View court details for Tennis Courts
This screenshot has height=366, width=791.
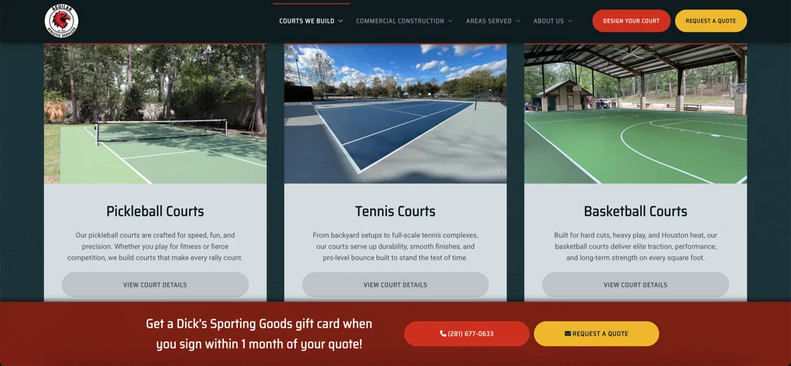pos(395,285)
